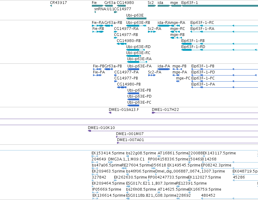The image size is (258, 200).
Task: Select clone DME1-017H22
Action: [165, 110]
